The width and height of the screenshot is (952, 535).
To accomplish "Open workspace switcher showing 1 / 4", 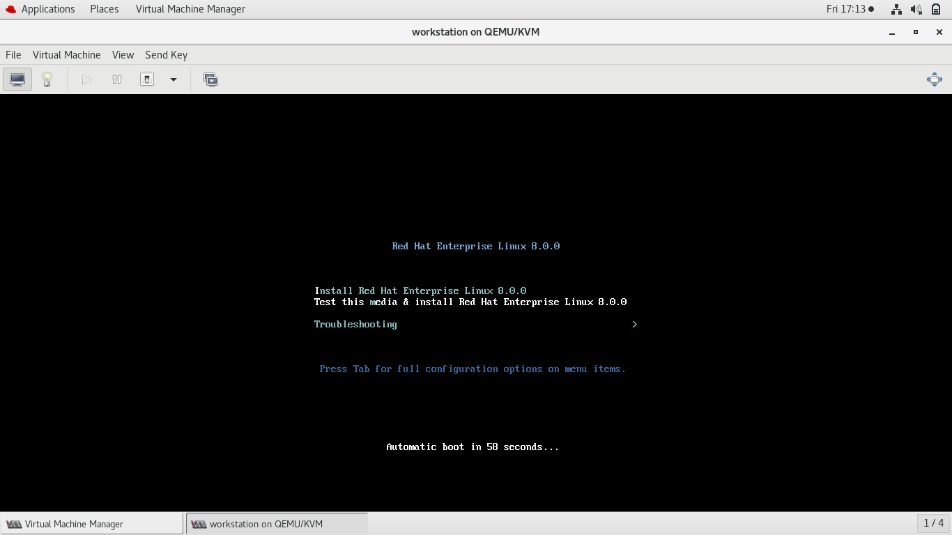I will (933, 523).
